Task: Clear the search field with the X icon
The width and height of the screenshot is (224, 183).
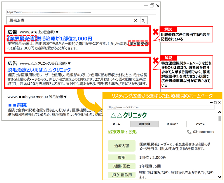Action: pos(136,20)
